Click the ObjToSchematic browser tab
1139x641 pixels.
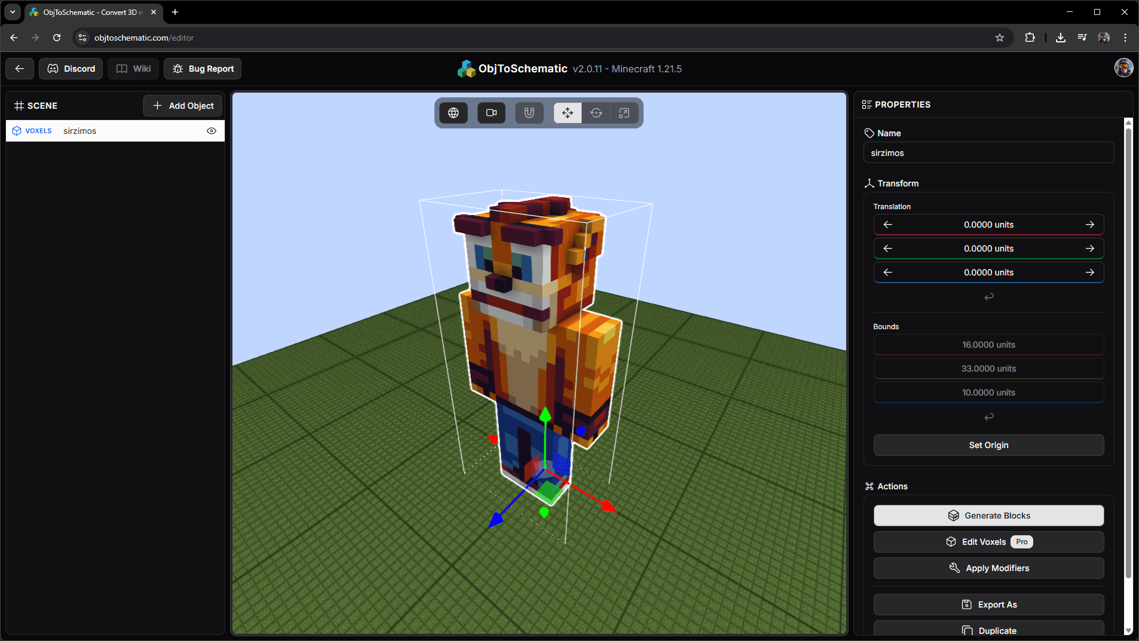93,12
